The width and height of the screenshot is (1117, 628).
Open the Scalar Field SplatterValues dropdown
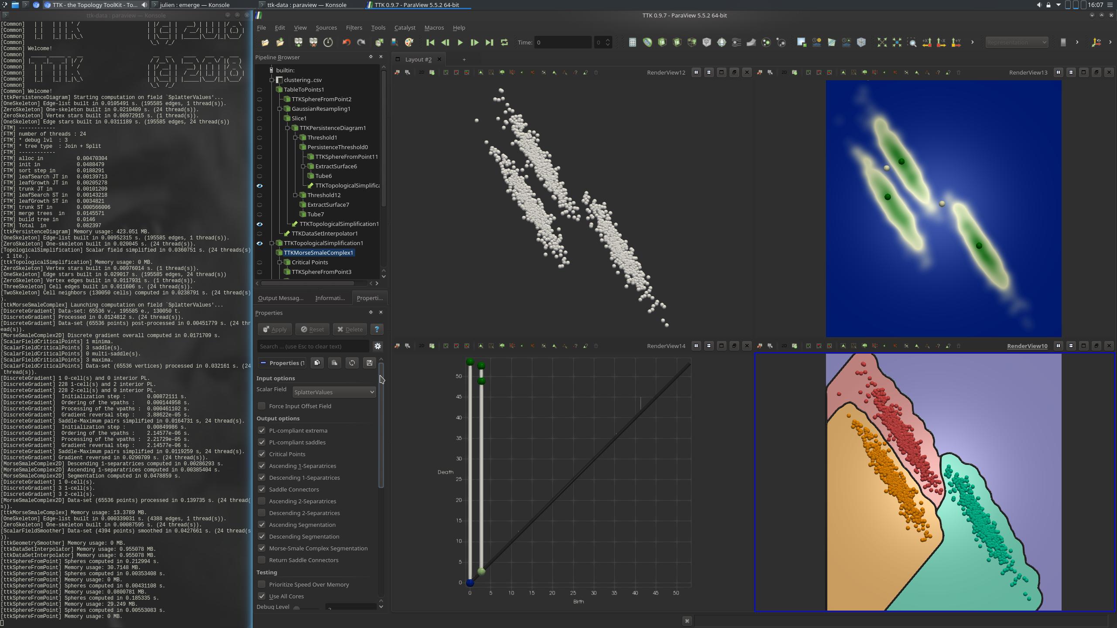[334, 392]
